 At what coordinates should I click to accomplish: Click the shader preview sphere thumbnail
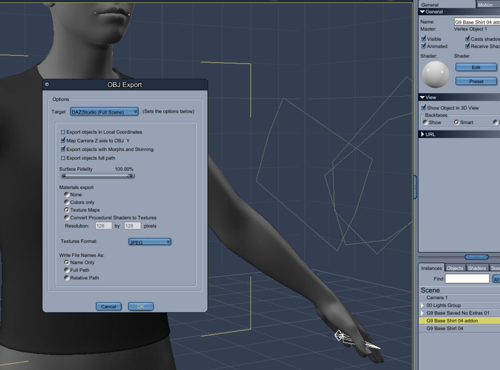tap(435, 74)
